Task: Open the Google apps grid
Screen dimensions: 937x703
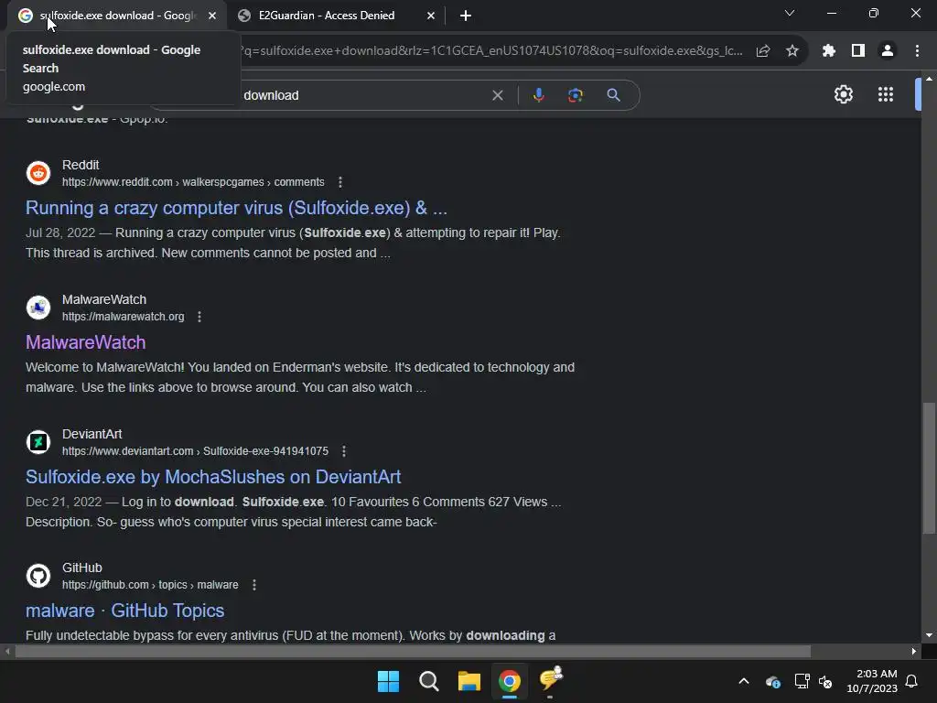Action: [886, 94]
